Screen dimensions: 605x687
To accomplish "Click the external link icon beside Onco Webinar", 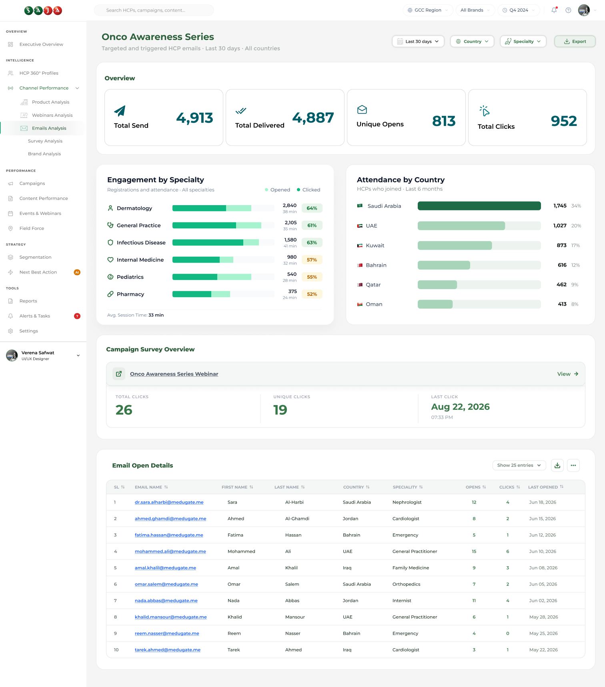I will (119, 374).
